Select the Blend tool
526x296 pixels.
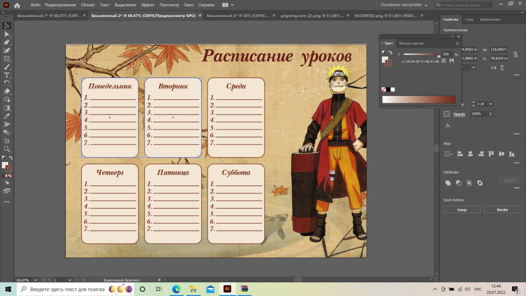7,133
